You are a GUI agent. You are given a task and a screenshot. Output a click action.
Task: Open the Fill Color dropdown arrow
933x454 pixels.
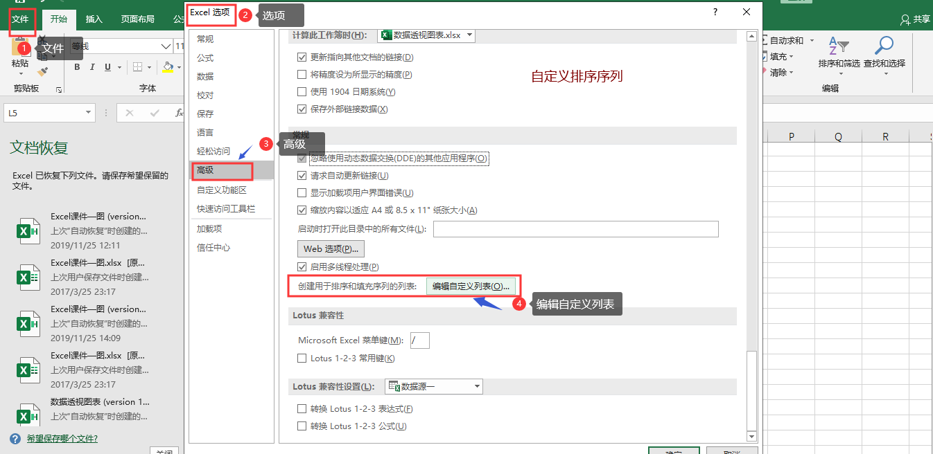click(x=180, y=67)
